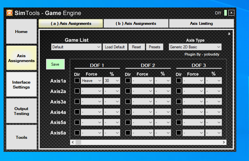Open Axis6a DOF 2 Force dropdown
Viewport: 249px width, 161px height.
142,133
